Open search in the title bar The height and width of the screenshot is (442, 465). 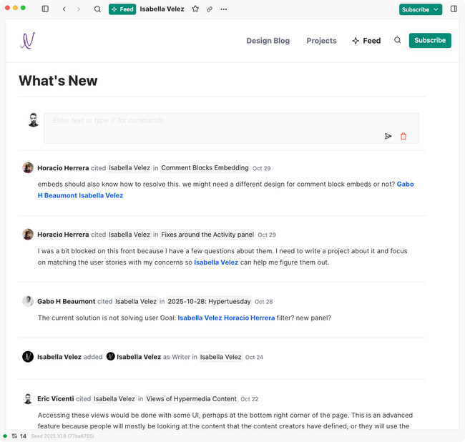97,9
